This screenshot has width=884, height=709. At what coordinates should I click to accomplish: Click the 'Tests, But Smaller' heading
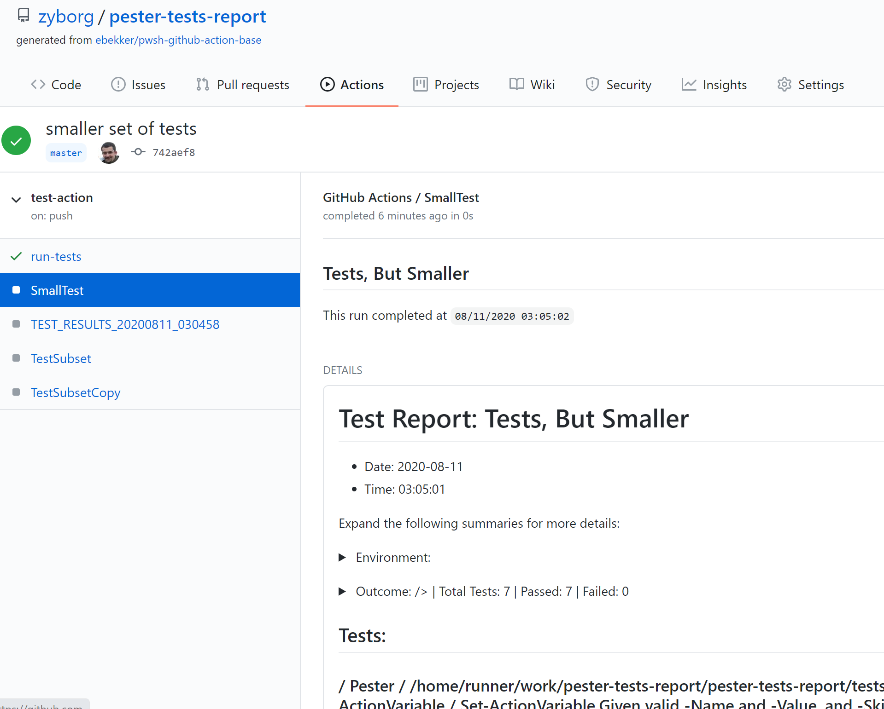(396, 273)
